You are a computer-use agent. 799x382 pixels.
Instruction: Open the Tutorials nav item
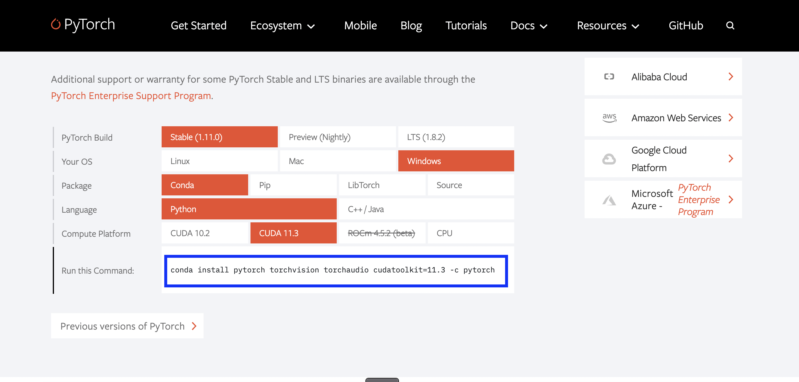(466, 25)
